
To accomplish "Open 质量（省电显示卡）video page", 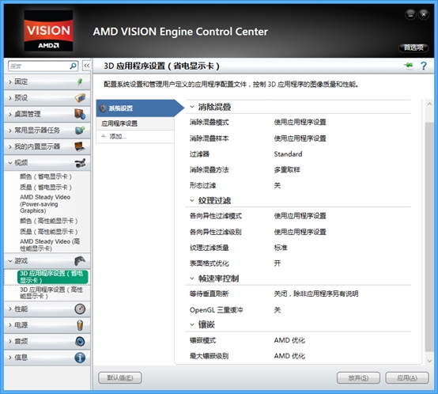I will point(46,188).
